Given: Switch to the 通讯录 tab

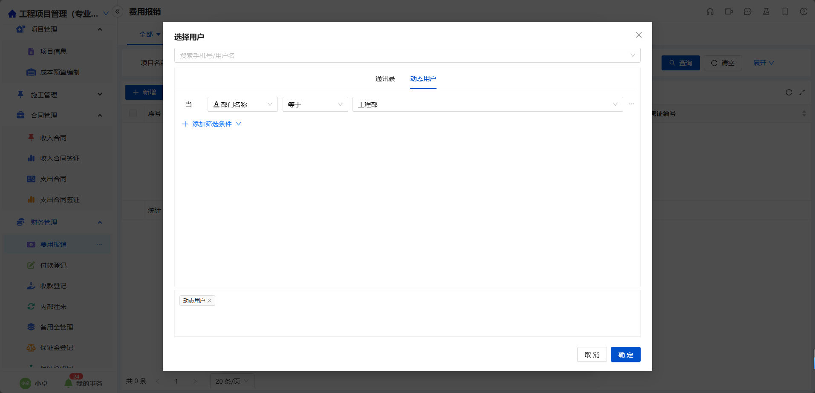Looking at the screenshot, I should pyautogui.click(x=385, y=79).
